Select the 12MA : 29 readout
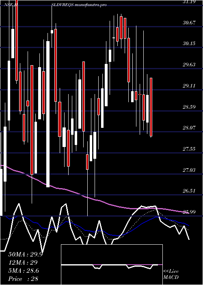 [x=23, y=263]
